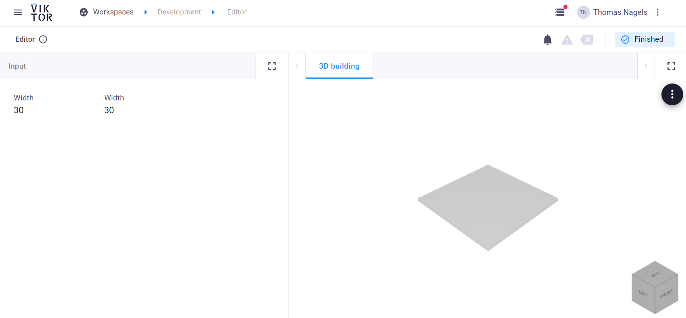
Task: Select the 3D building tab
Action: point(339,66)
